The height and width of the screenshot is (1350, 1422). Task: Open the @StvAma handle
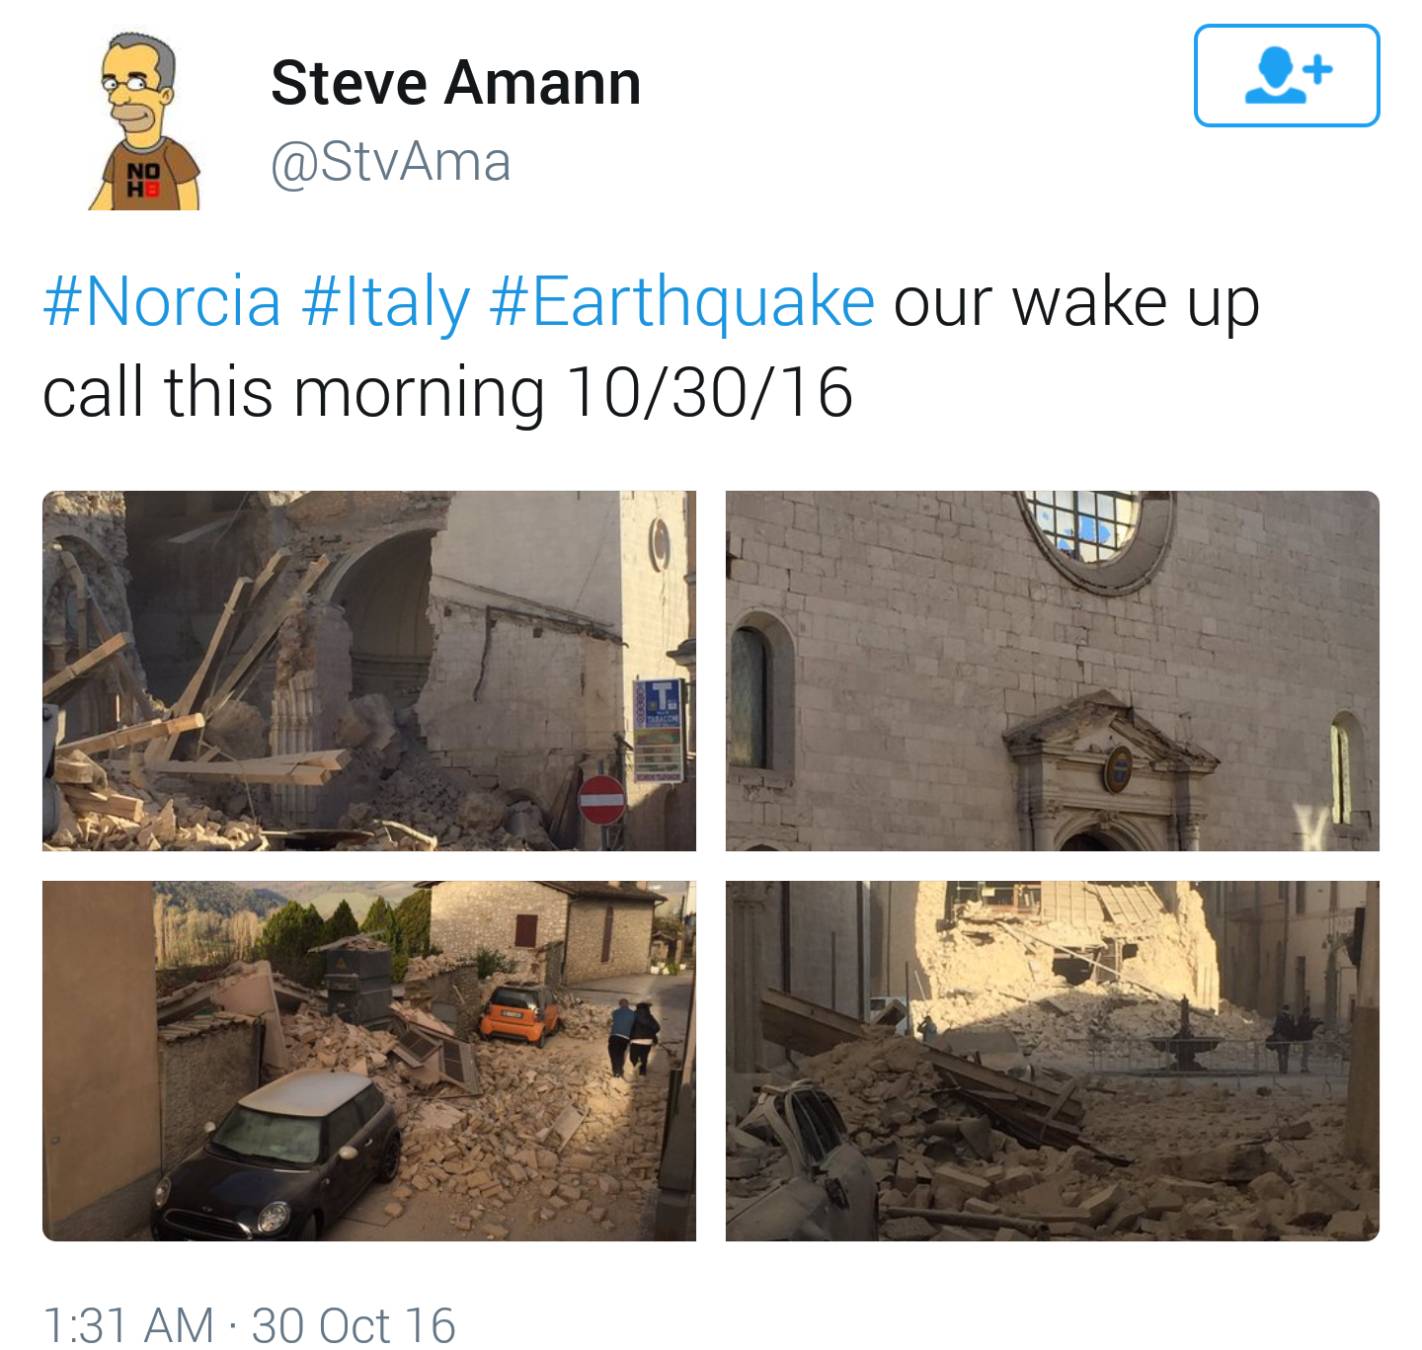click(391, 161)
